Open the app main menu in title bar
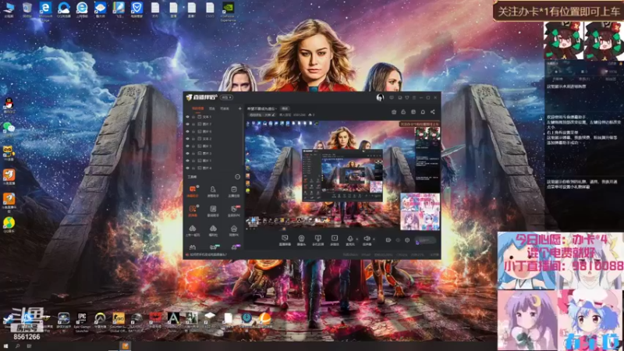The height and width of the screenshot is (351, 624). tap(414, 97)
